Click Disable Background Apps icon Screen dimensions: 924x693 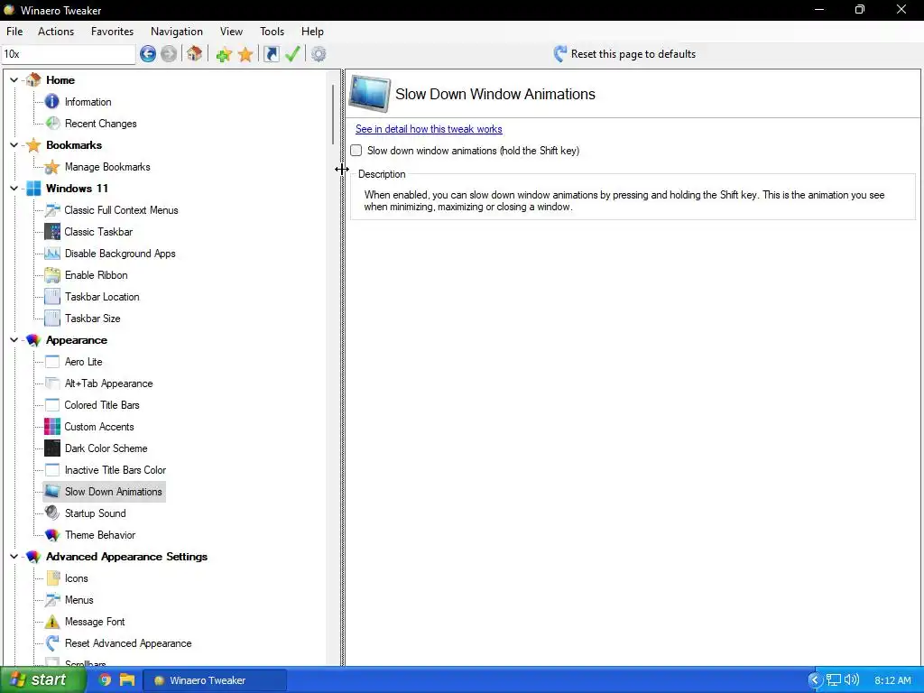click(51, 254)
